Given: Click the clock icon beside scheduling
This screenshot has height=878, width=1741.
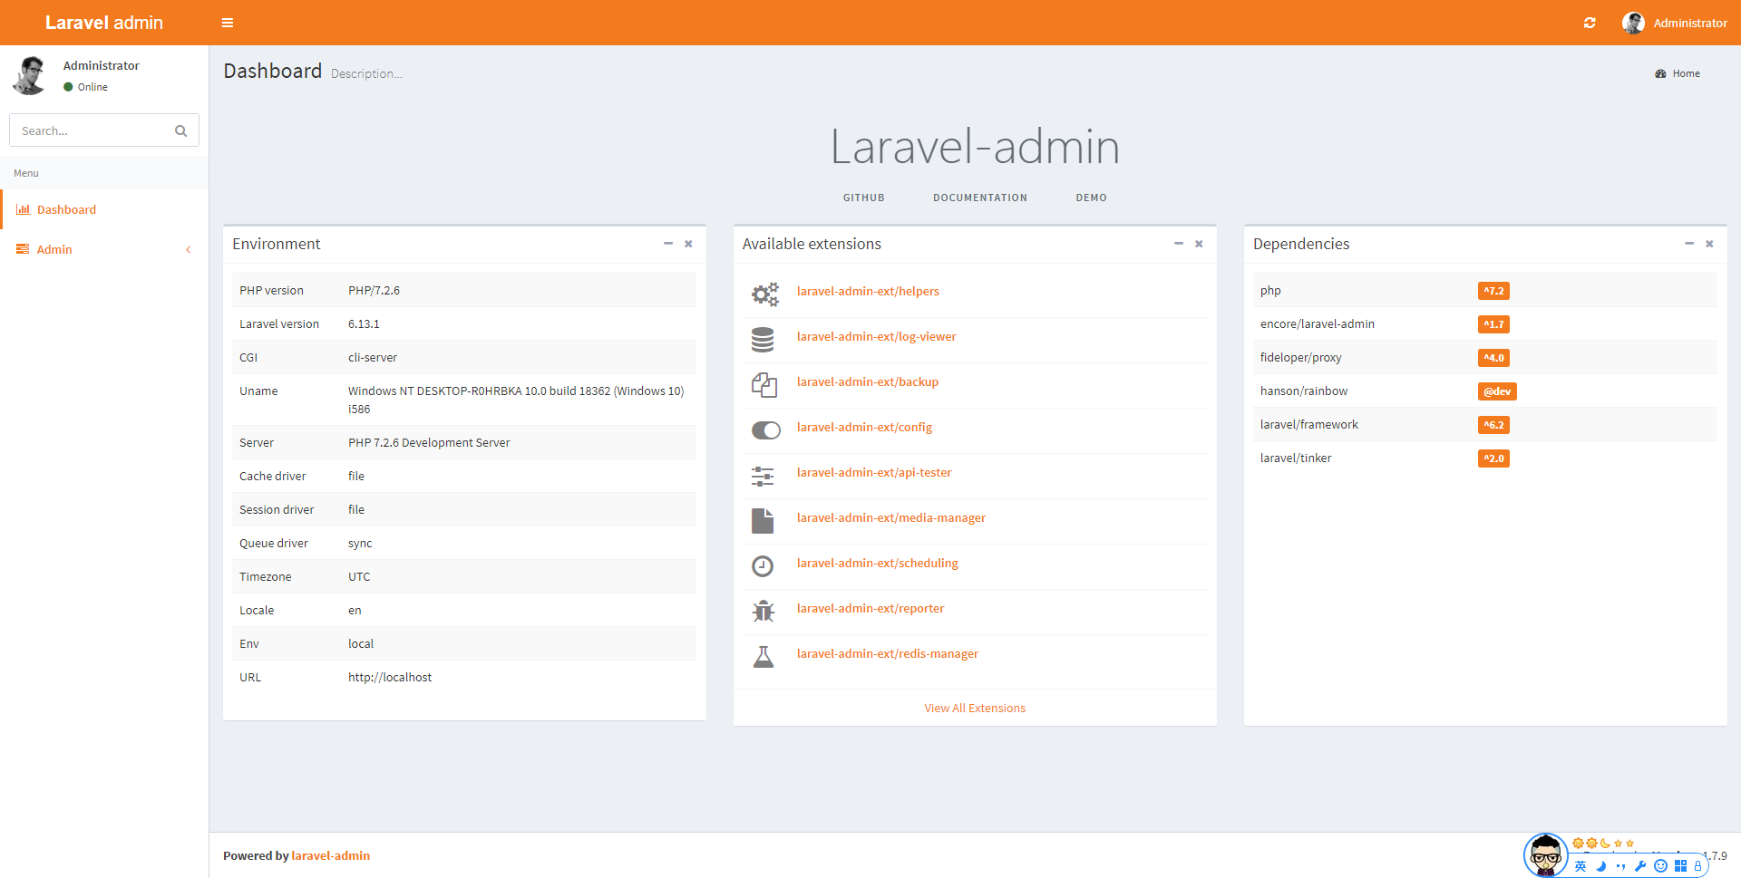Looking at the screenshot, I should tap(763, 566).
